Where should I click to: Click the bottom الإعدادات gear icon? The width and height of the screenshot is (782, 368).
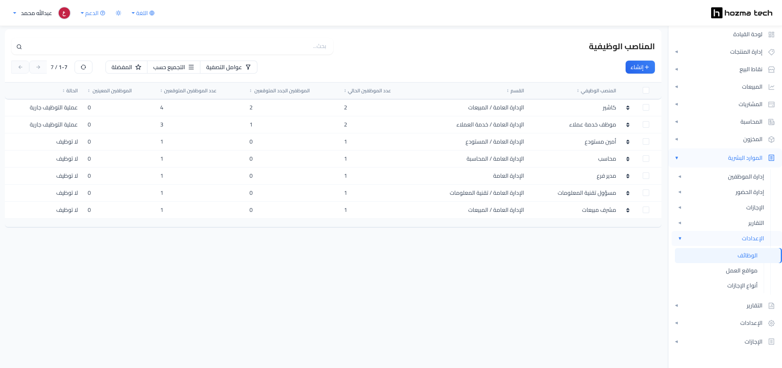(771, 323)
